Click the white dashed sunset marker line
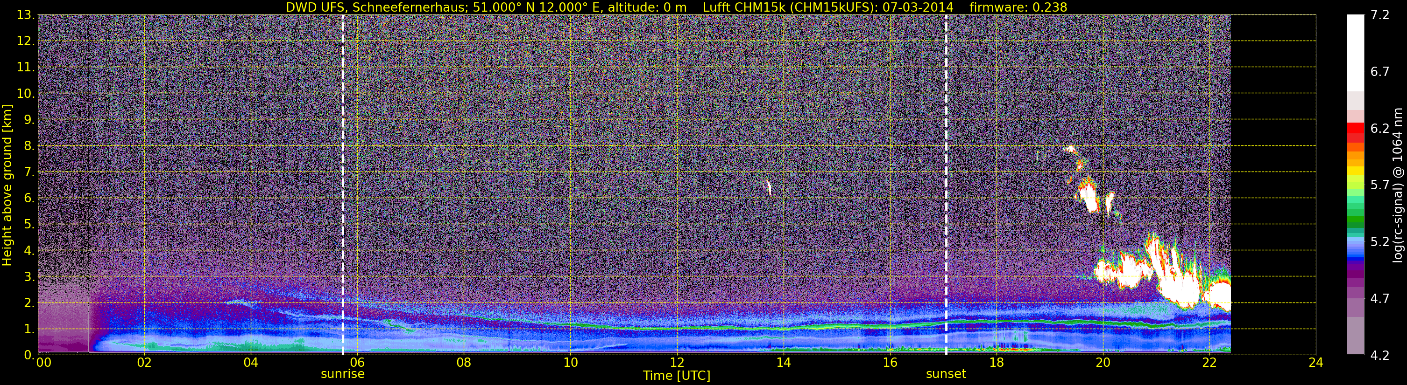The image size is (1407, 385). pyautogui.click(x=946, y=185)
